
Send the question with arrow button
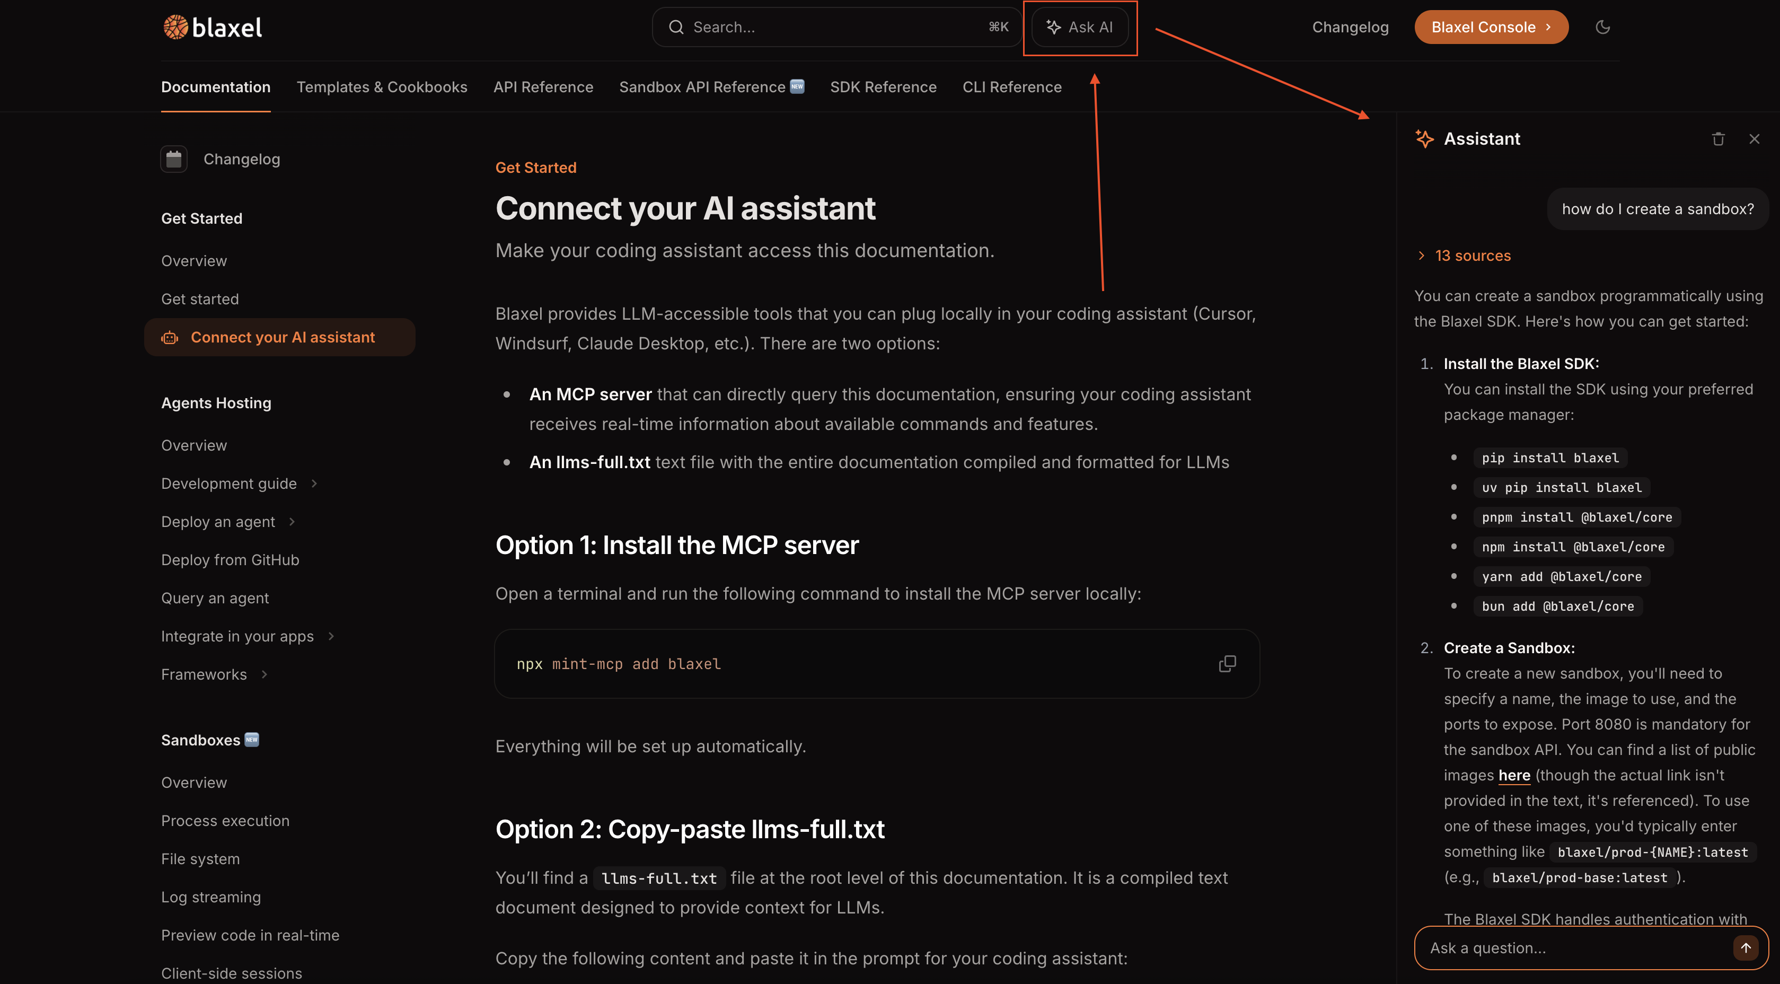[1746, 947]
